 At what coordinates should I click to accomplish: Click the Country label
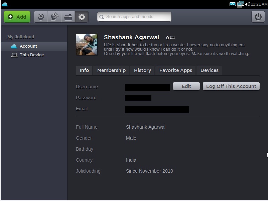(84, 160)
